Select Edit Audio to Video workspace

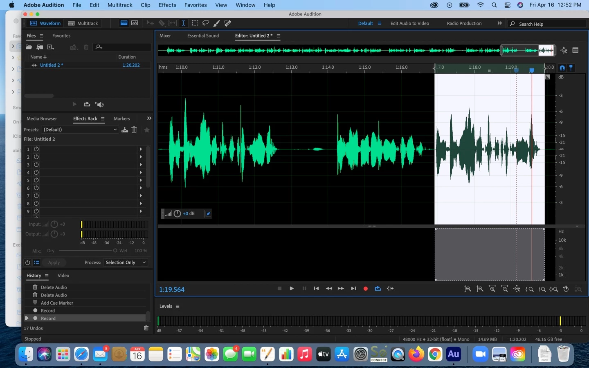click(409, 23)
